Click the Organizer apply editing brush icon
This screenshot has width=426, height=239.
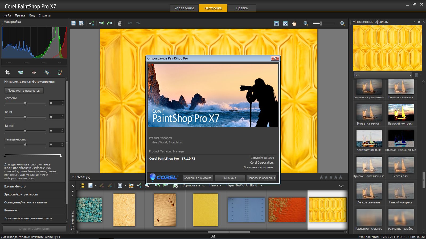coord(110,185)
